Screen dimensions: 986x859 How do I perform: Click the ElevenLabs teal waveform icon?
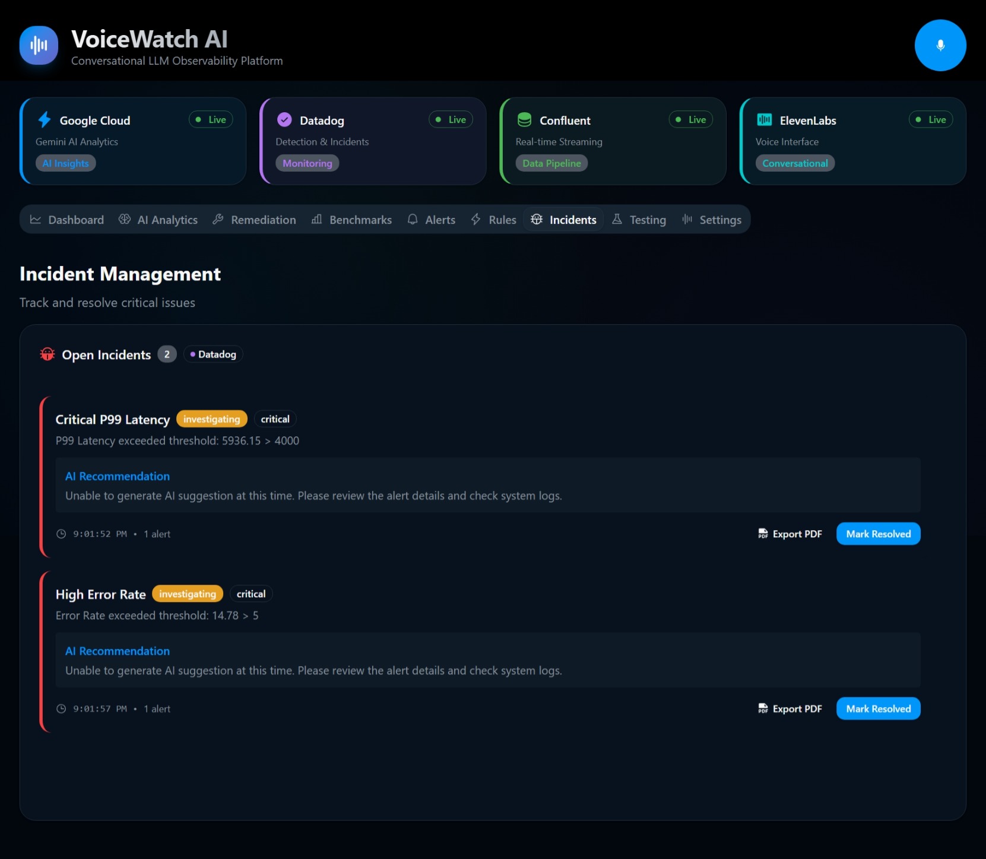click(765, 120)
